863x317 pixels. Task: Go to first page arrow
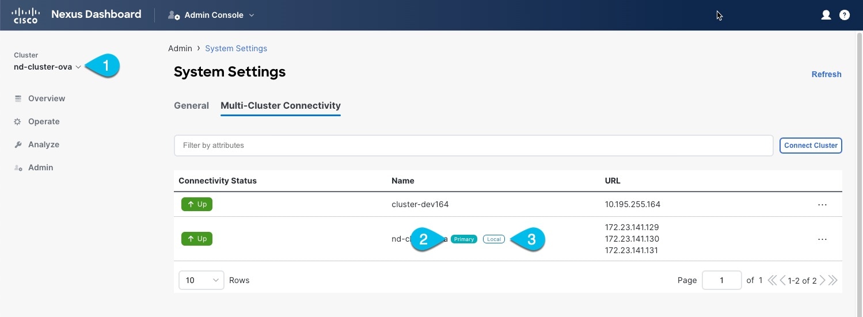pyautogui.click(x=772, y=281)
